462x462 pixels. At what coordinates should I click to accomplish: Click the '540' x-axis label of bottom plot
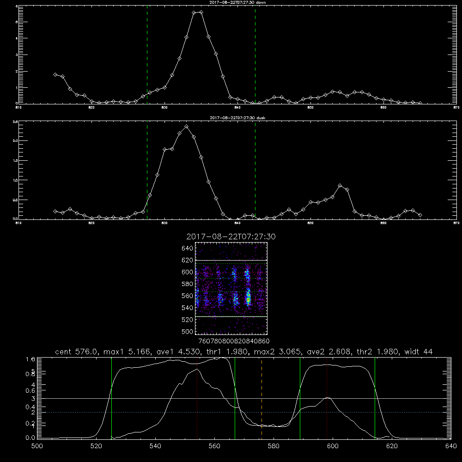(155, 446)
